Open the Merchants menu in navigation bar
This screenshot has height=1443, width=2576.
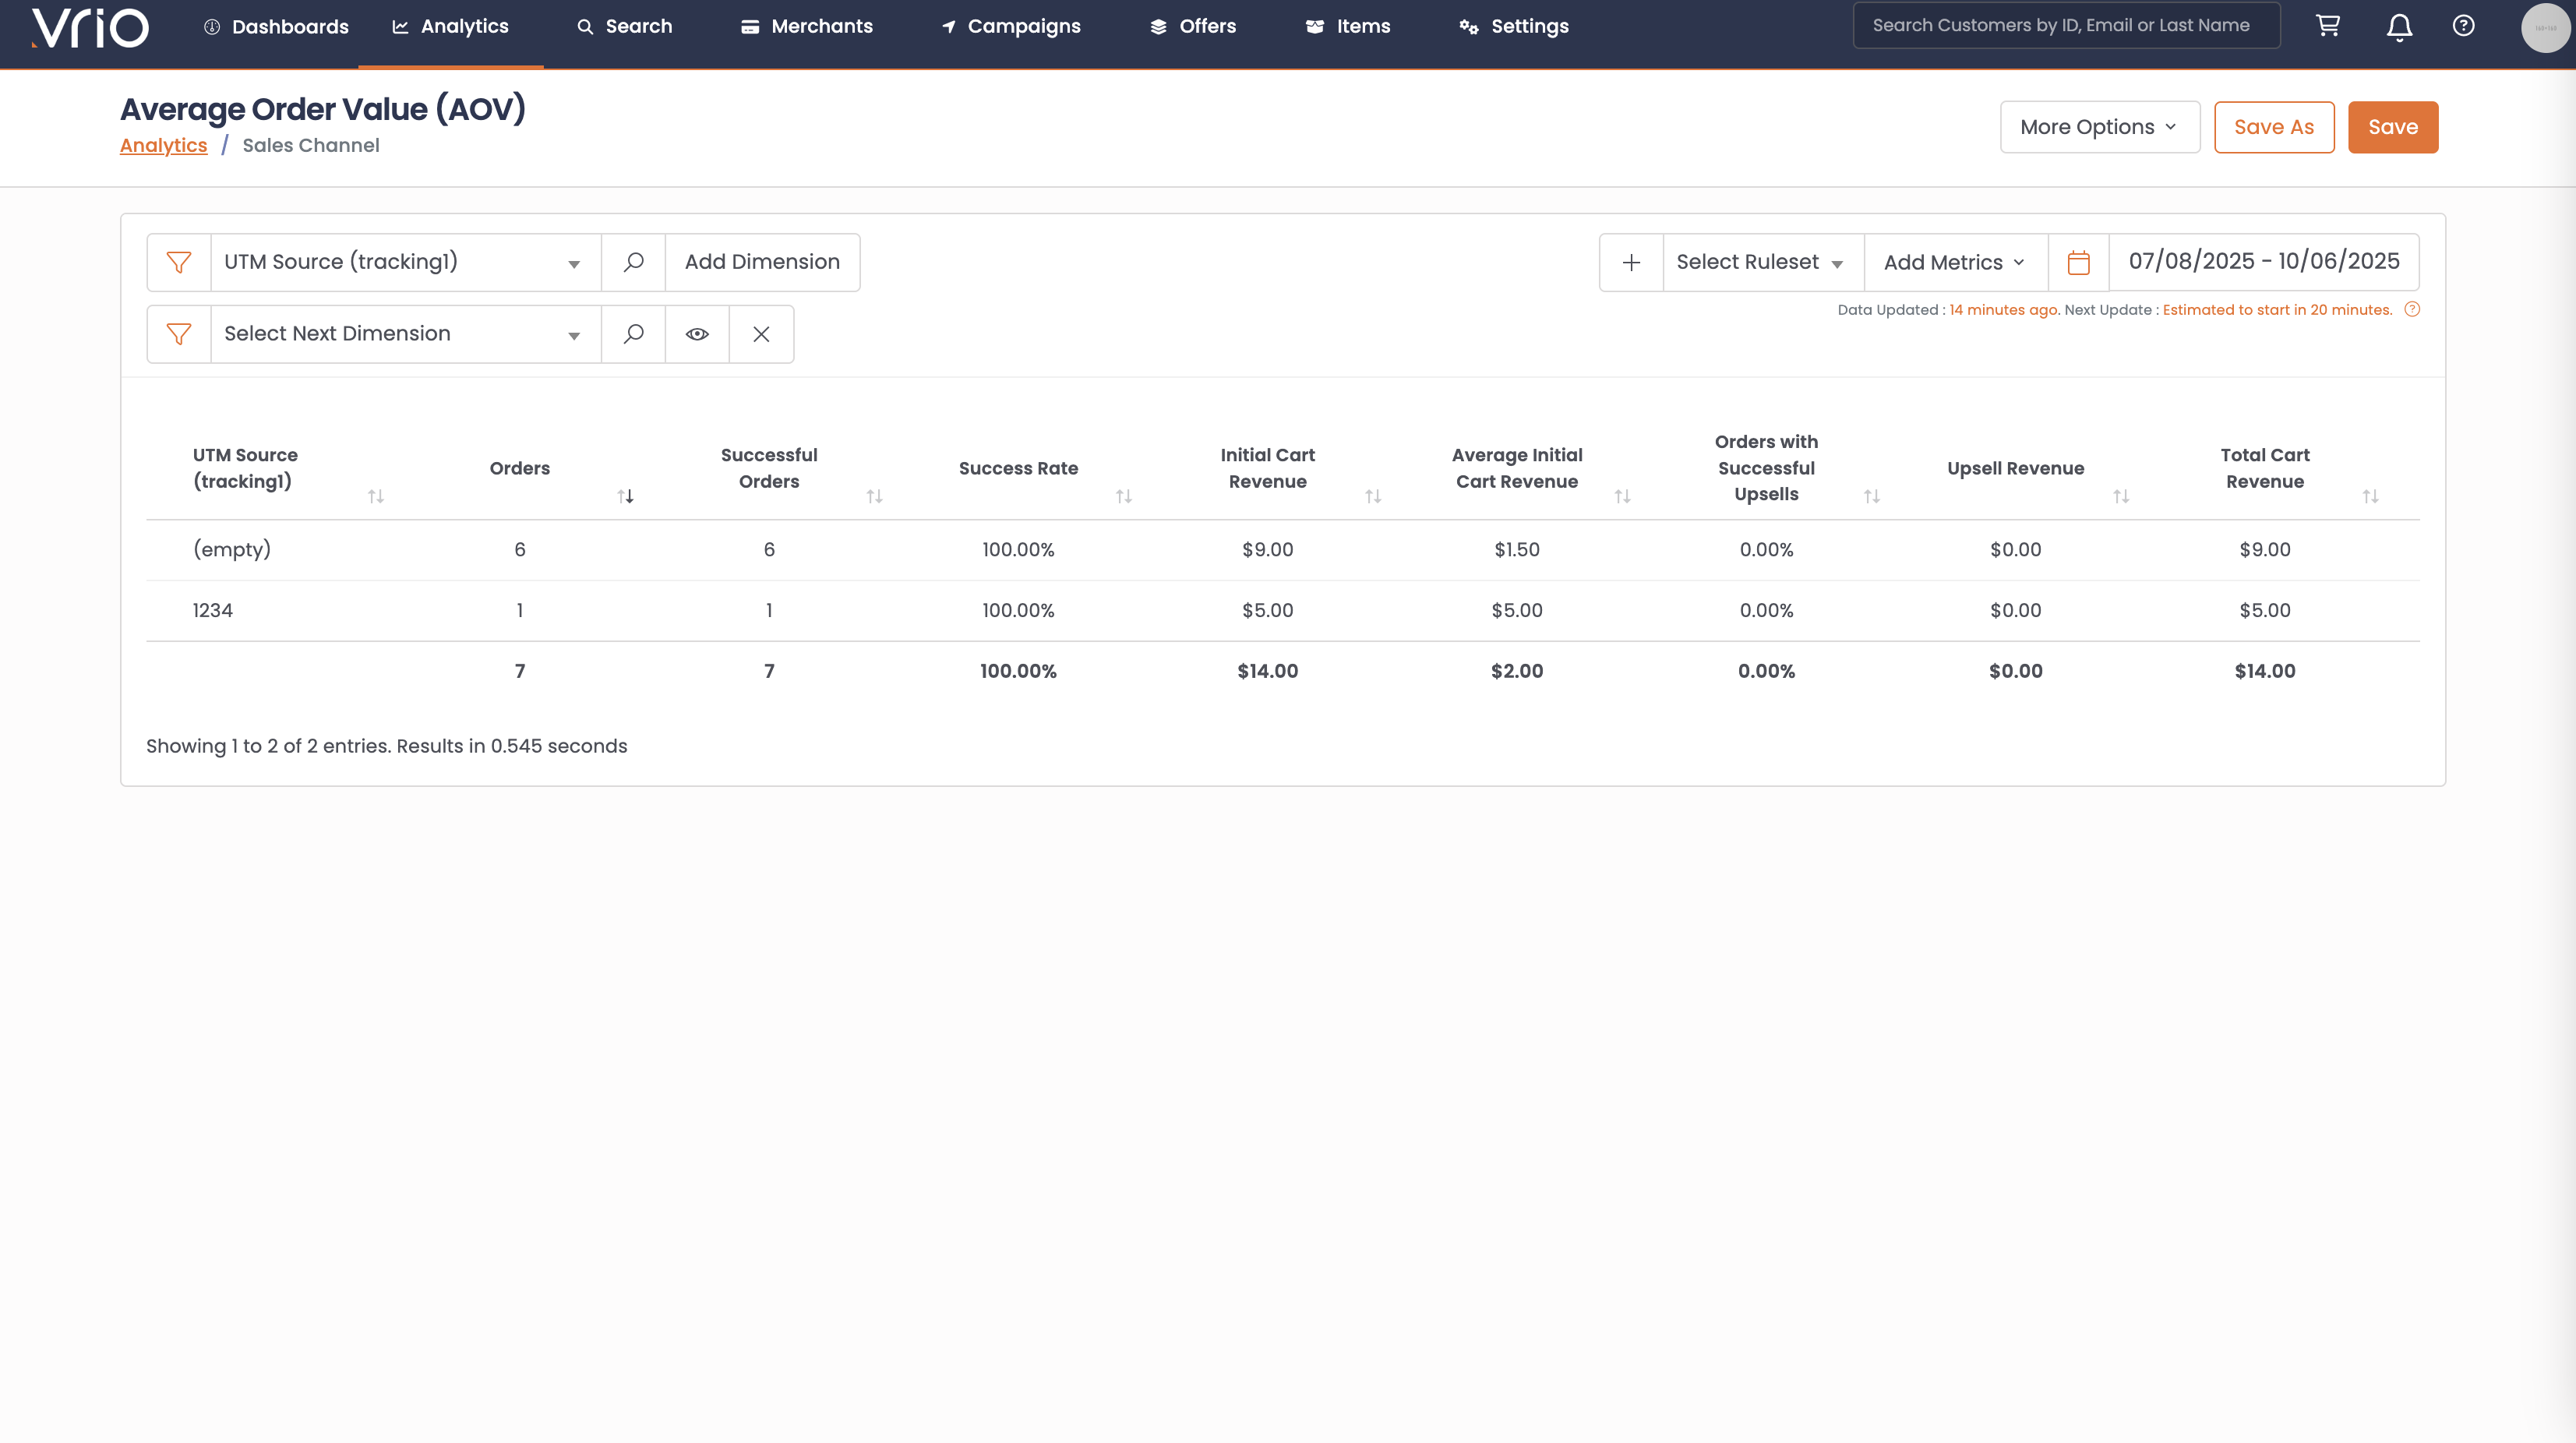806,27
